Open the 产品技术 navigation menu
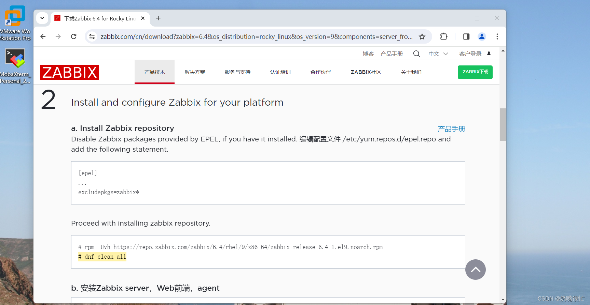This screenshot has width=590, height=305. [154, 72]
